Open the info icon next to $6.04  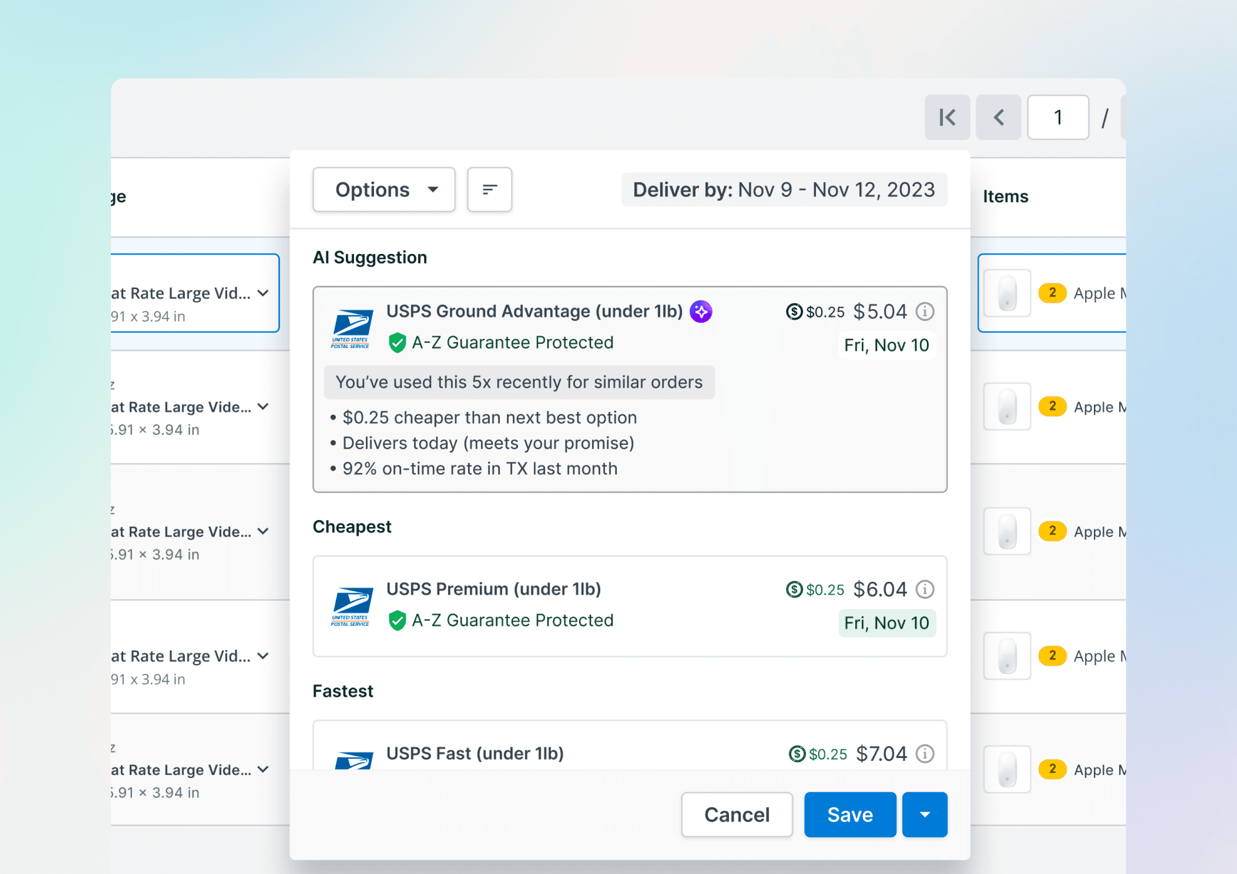point(925,589)
